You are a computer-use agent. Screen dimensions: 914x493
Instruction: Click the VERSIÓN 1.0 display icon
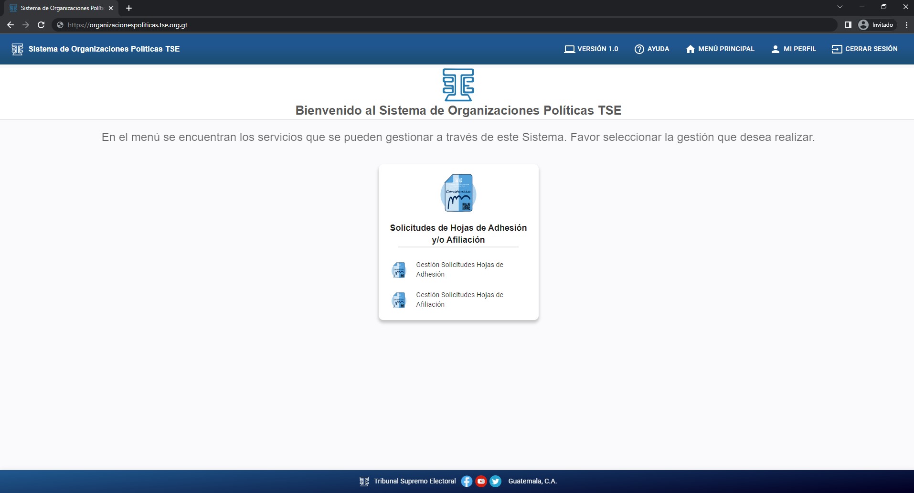pos(570,49)
